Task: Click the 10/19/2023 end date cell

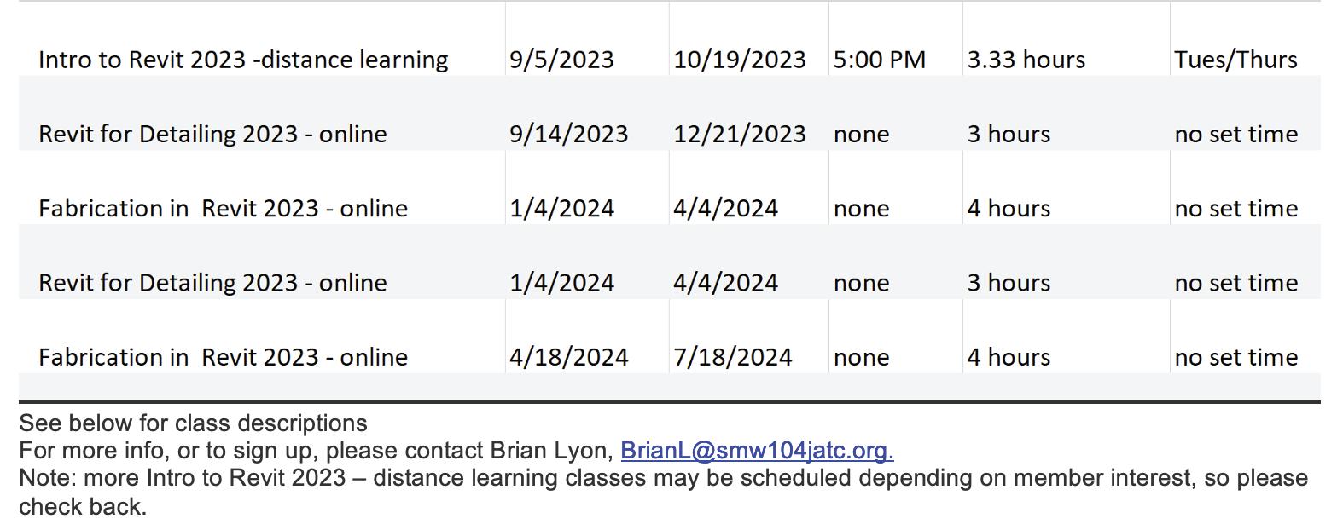Action: [739, 60]
